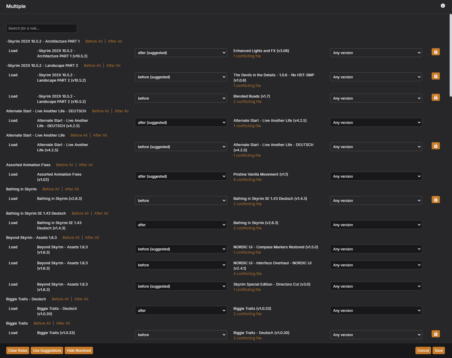This screenshot has width=452, height=358.
Task: Click lock icon beside Devils in the Details rule
Action: [435, 76]
